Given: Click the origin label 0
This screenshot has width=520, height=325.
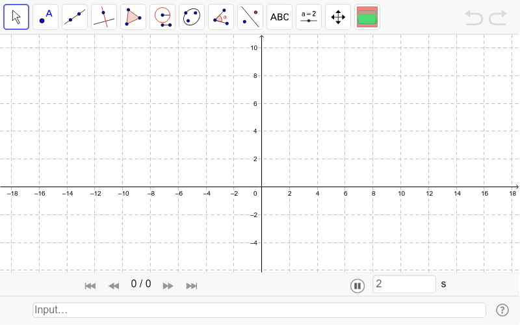Looking at the screenshot, I should 255,193.
